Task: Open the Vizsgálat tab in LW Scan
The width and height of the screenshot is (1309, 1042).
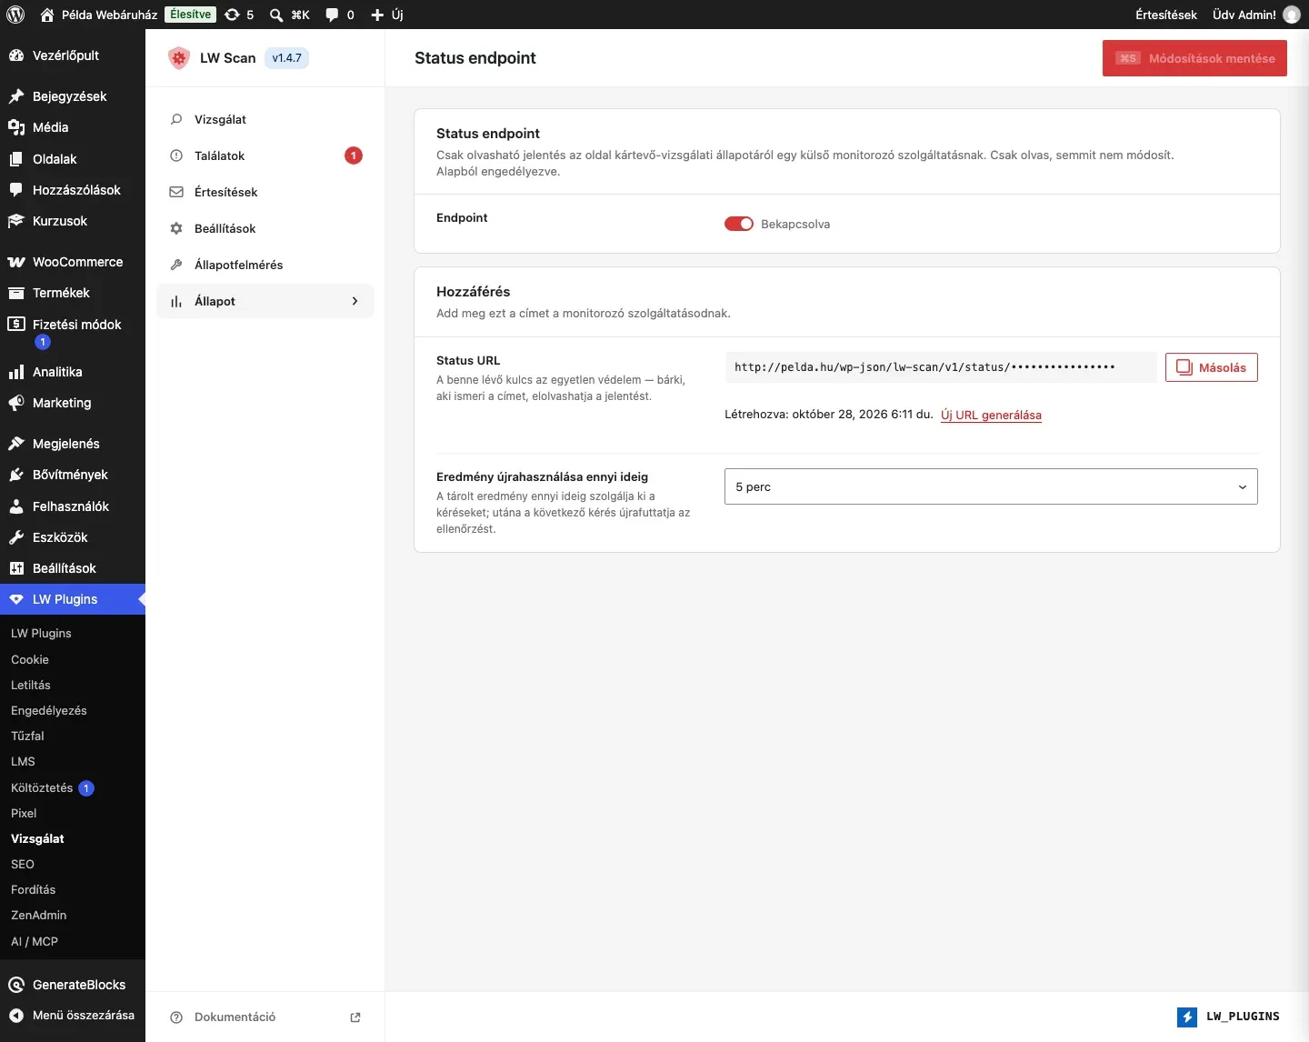Action: click(x=265, y=119)
